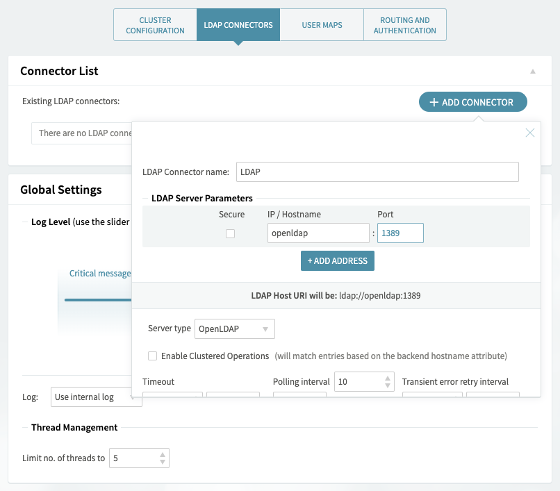This screenshot has width=560, height=491.
Task: Toggle Enable Clustered Operations checkbox
Action: (152, 356)
